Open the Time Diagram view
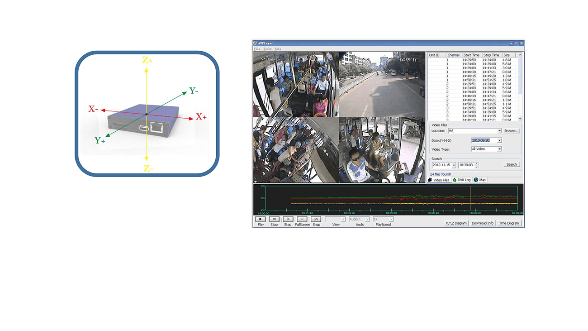The height and width of the screenshot is (331, 588). pyautogui.click(x=509, y=223)
